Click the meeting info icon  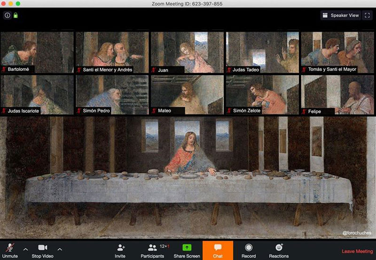[x=7, y=15]
